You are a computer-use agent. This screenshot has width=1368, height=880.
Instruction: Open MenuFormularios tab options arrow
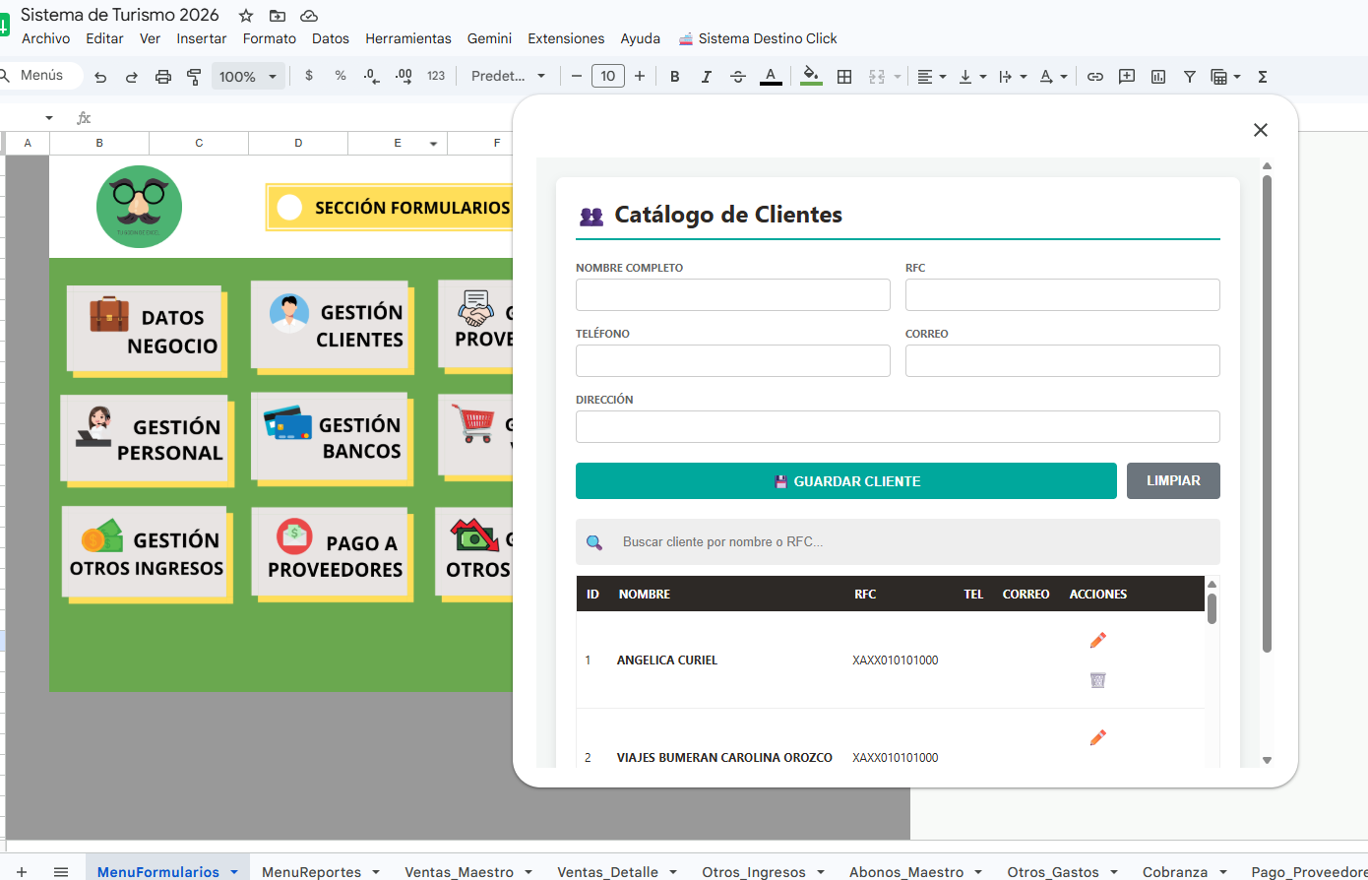[234, 872]
